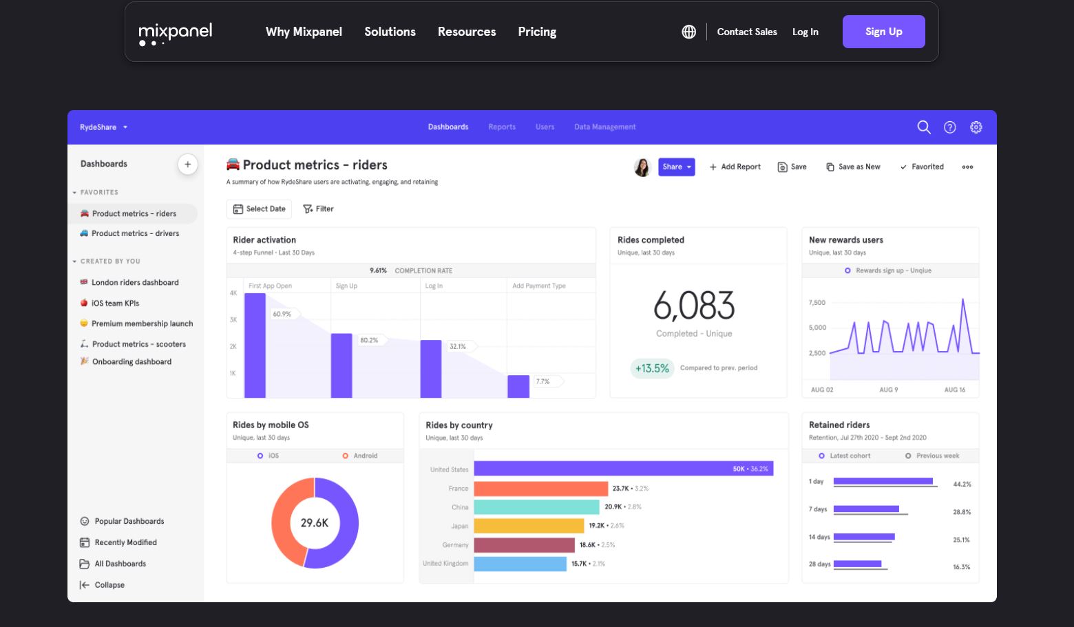Click the Filter button label
This screenshot has height=627, width=1074.
tap(324, 209)
